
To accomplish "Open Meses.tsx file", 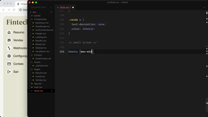I will 40,44.
